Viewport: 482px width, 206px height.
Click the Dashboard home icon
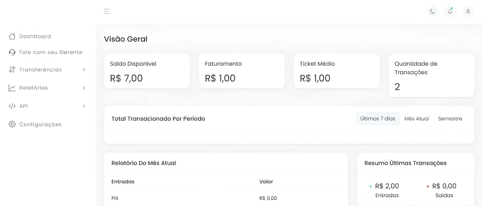[12, 36]
